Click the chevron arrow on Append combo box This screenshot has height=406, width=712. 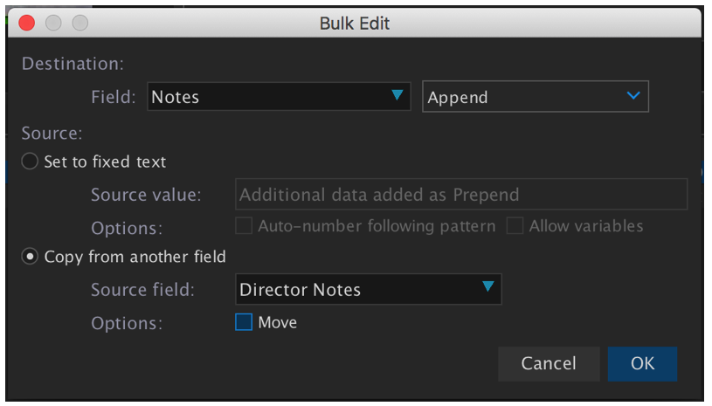633,96
